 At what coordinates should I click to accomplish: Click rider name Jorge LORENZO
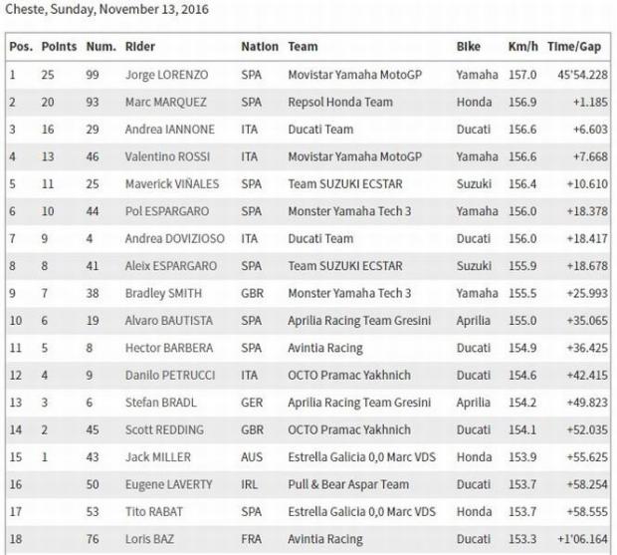168,75
